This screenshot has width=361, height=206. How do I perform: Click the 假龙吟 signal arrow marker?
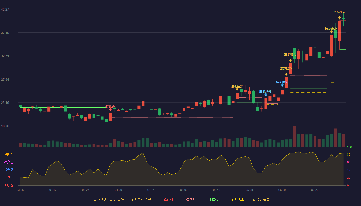110,110
